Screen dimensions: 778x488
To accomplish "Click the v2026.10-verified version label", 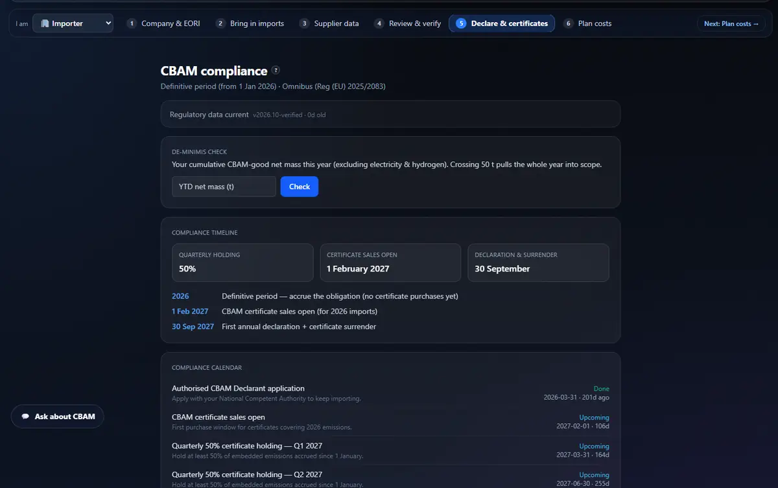I will 277,115.
